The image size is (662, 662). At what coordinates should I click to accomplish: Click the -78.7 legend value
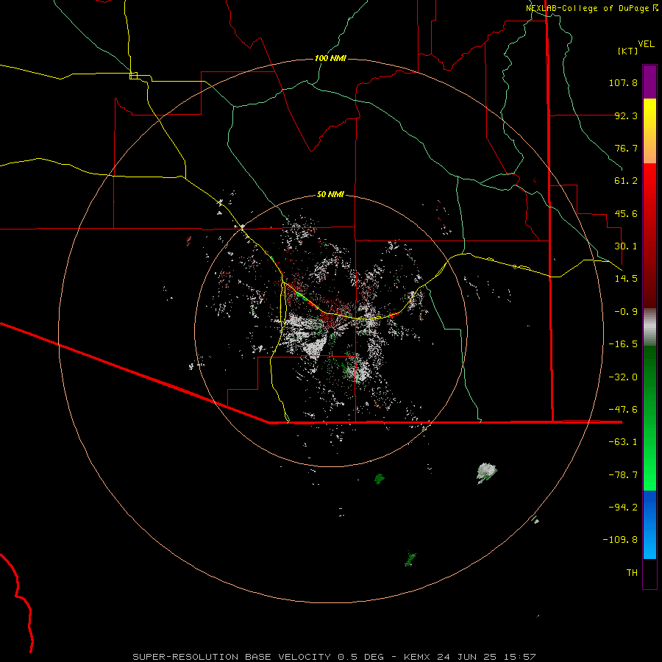(623, 475)
